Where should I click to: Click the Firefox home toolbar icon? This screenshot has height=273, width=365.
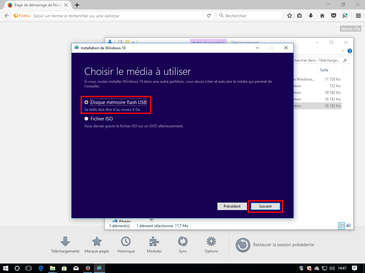(322, 15)
